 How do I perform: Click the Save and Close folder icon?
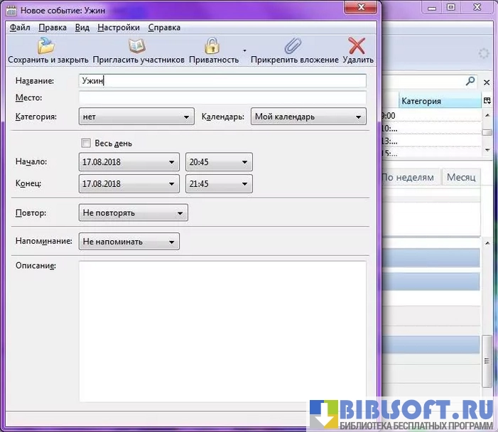[47, 46]
